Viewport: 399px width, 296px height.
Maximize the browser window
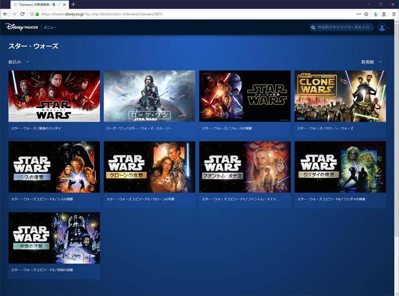(381, 4)
